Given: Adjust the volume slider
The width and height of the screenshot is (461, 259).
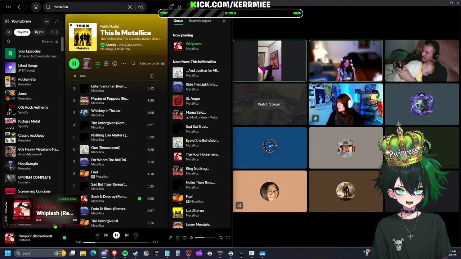Looking at the screenshot, I should (205, 238).
